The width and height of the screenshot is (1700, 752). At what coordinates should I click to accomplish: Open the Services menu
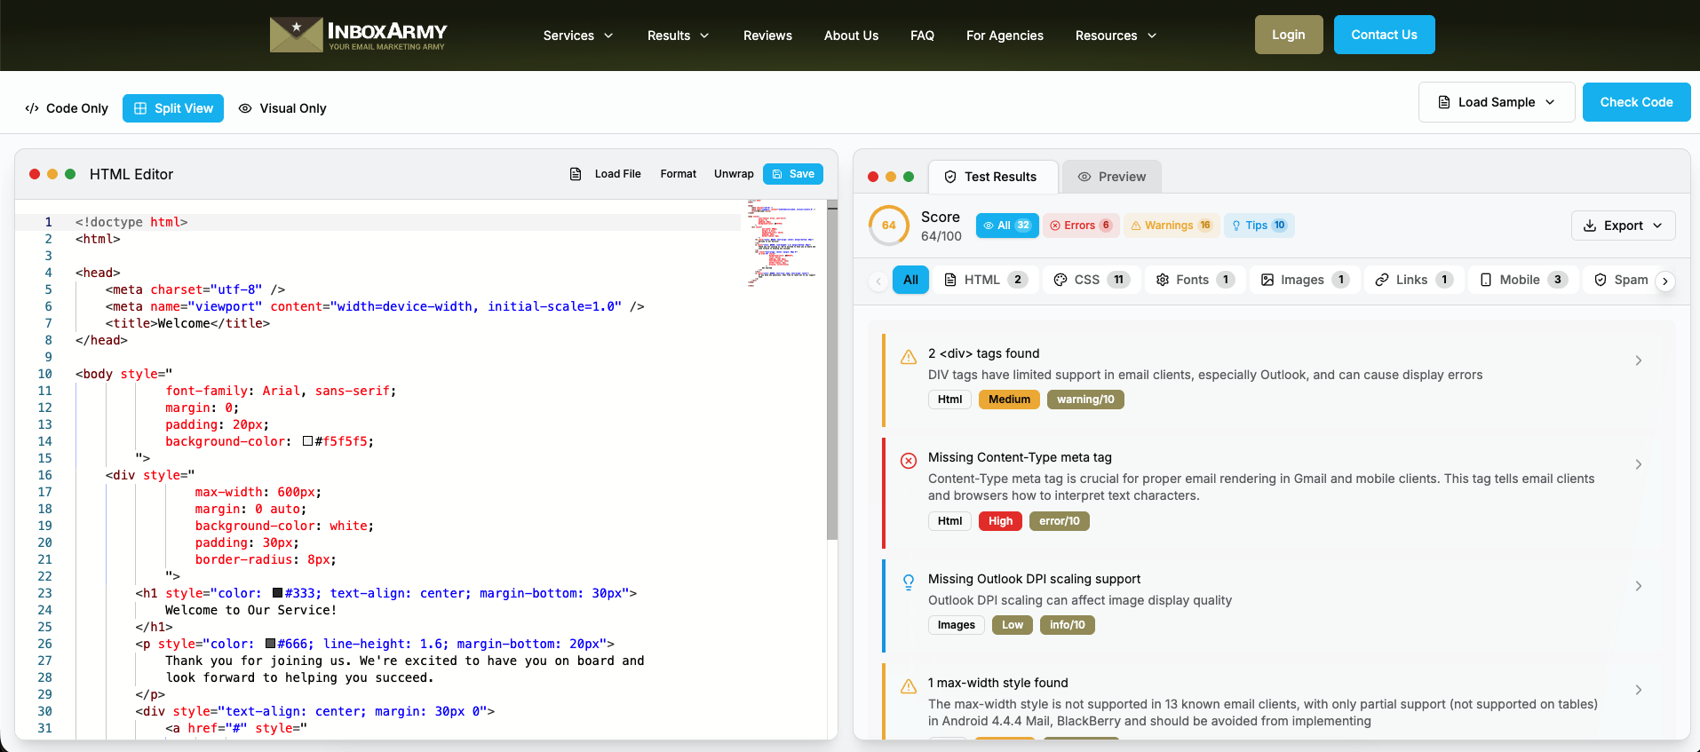[578, 36]
